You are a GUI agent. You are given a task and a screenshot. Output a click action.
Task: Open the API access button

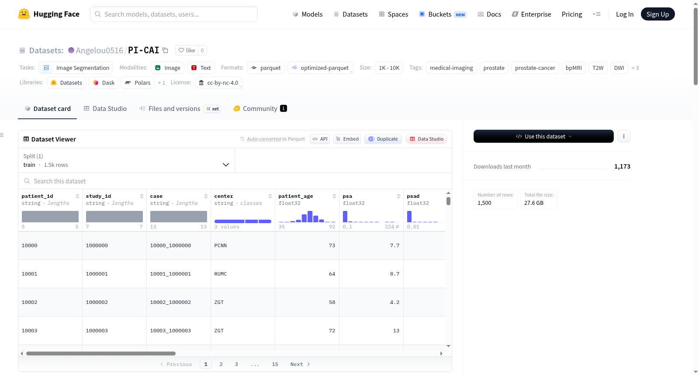320,139
